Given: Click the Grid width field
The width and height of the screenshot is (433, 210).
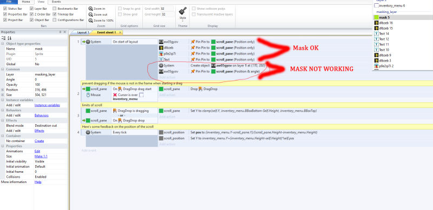Looking at the screenshot, I should [167, 9].
